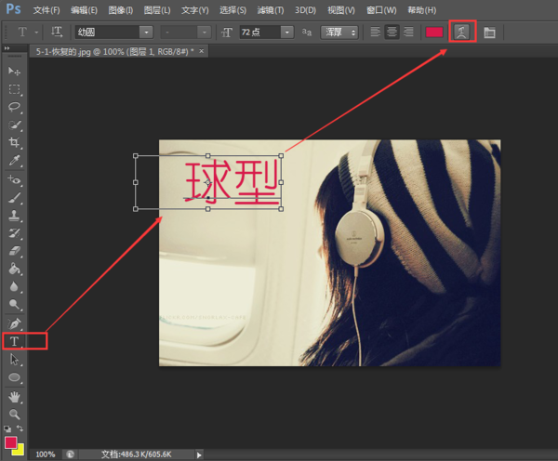Click the status bar share/preview icon
This screenshot has width=558, height=461.
click(x=71, y=454)
